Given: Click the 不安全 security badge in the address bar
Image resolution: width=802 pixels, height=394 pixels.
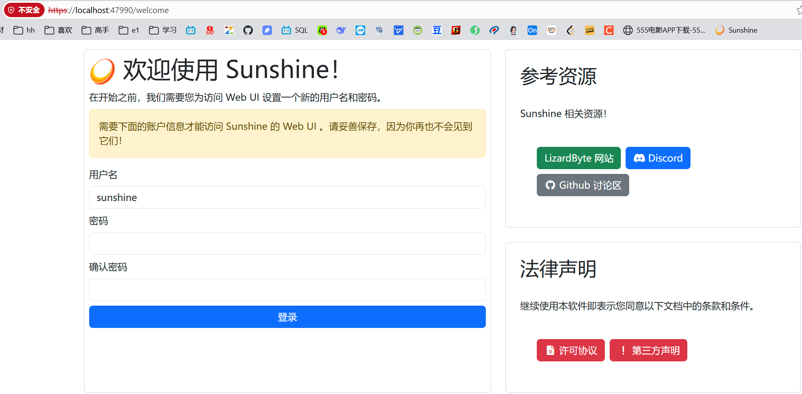Looking at the screenshot, I should click(x=24, y=10).
